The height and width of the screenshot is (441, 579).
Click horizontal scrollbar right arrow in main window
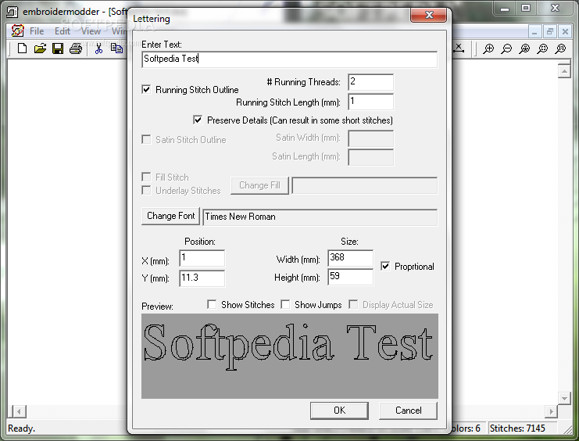552,411
